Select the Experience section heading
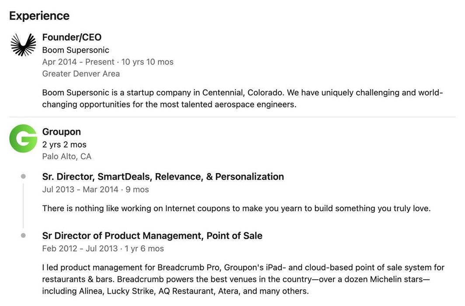 39,16
